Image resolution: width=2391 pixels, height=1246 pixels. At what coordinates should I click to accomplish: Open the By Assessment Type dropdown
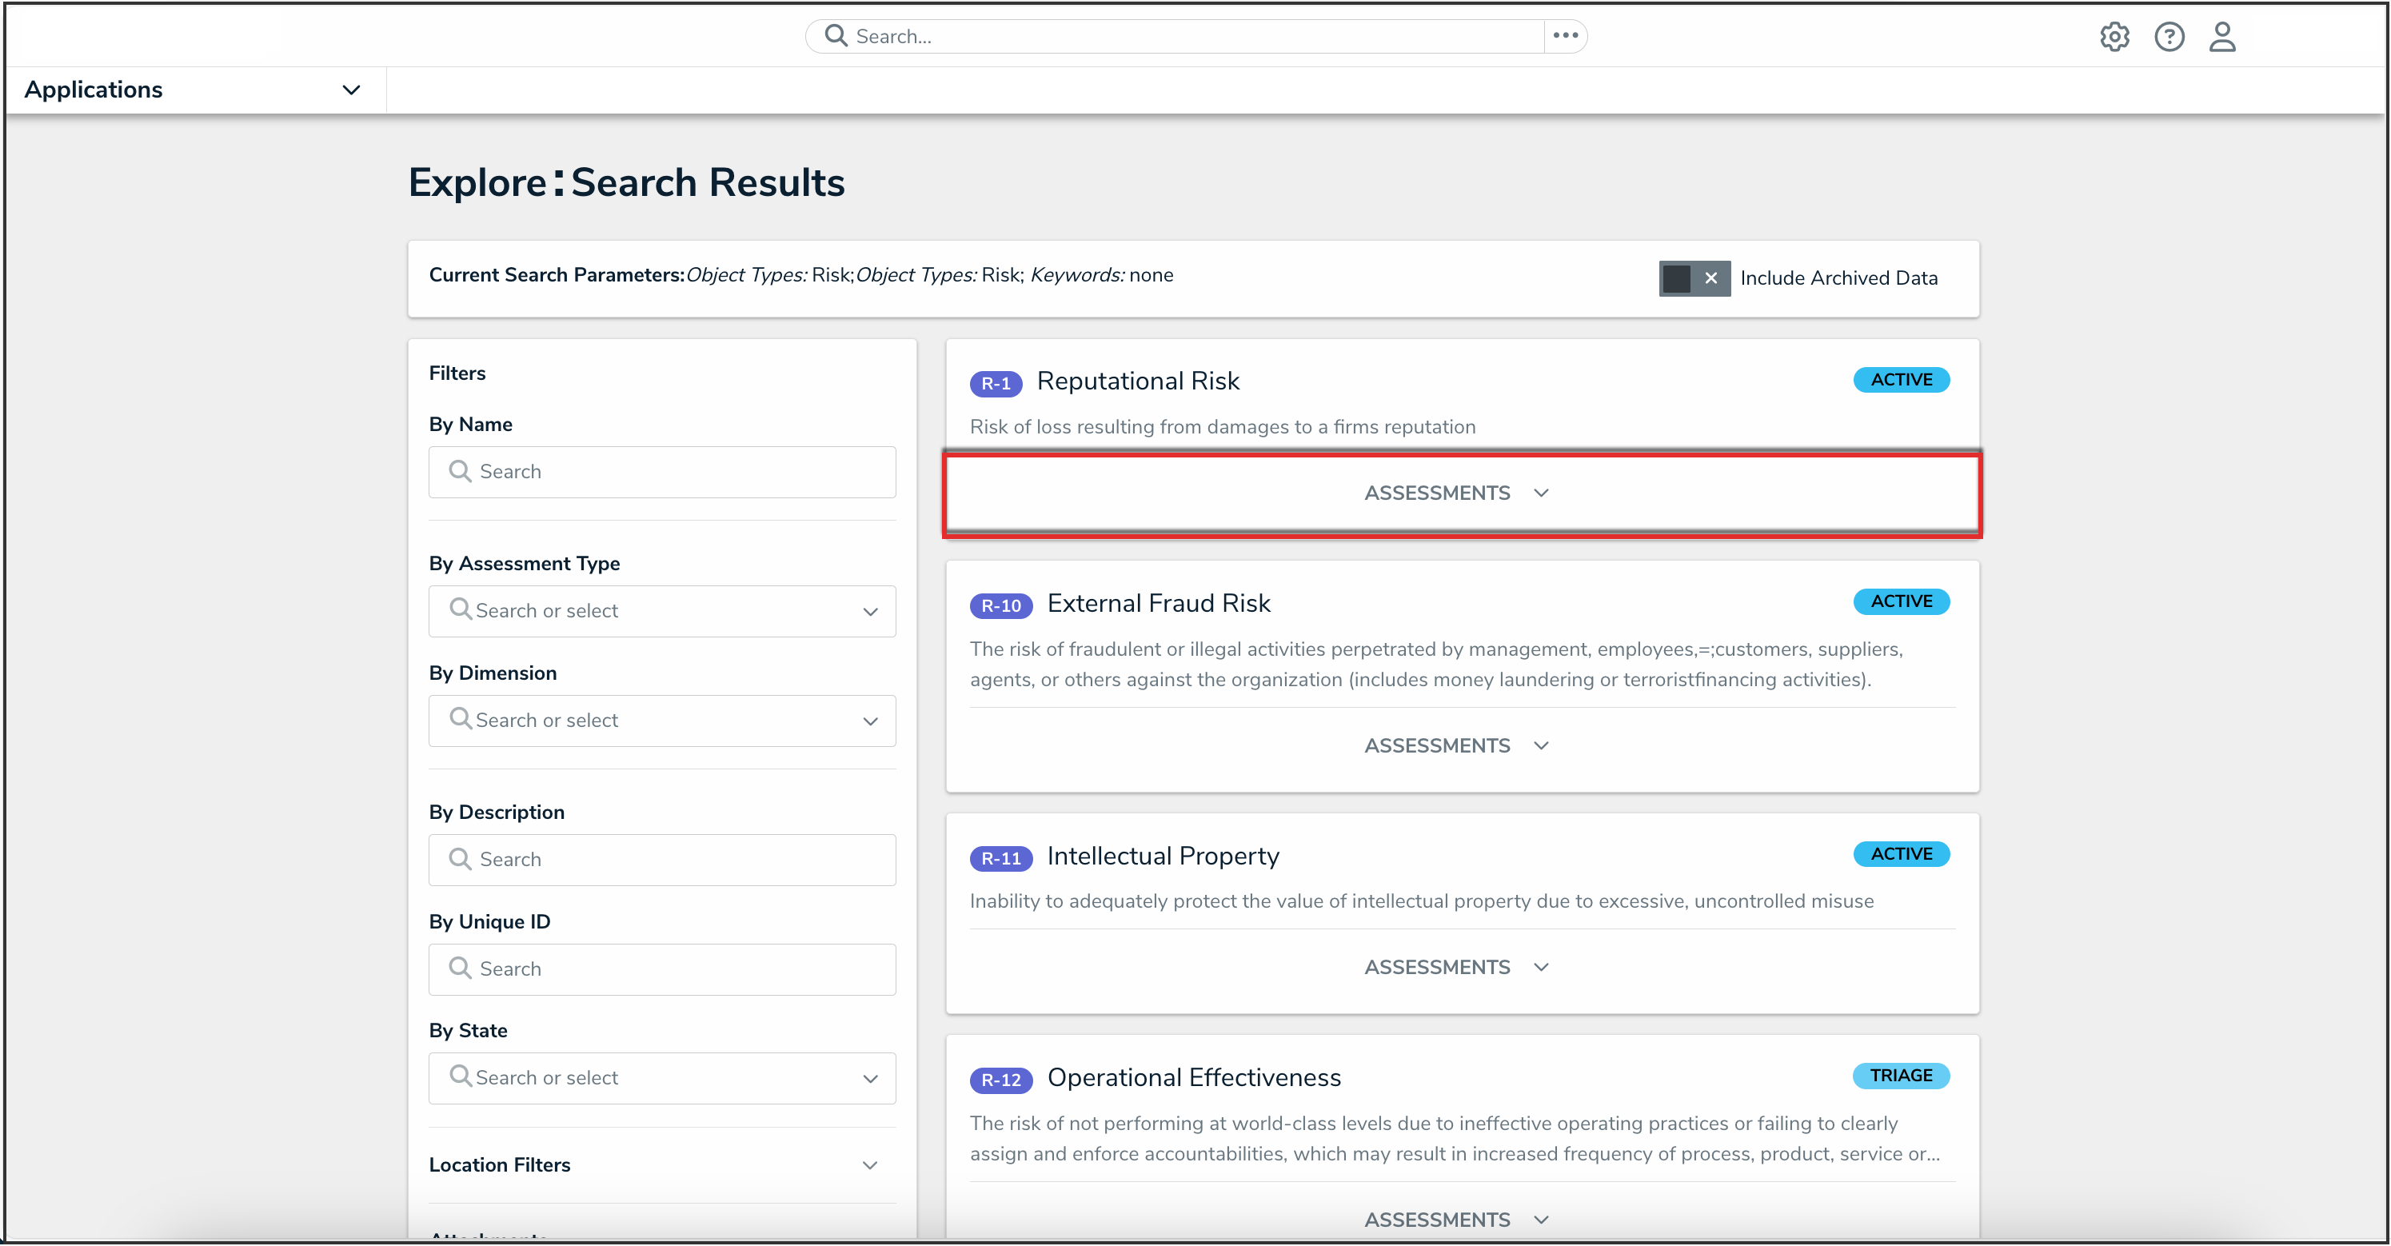[662, 611]
